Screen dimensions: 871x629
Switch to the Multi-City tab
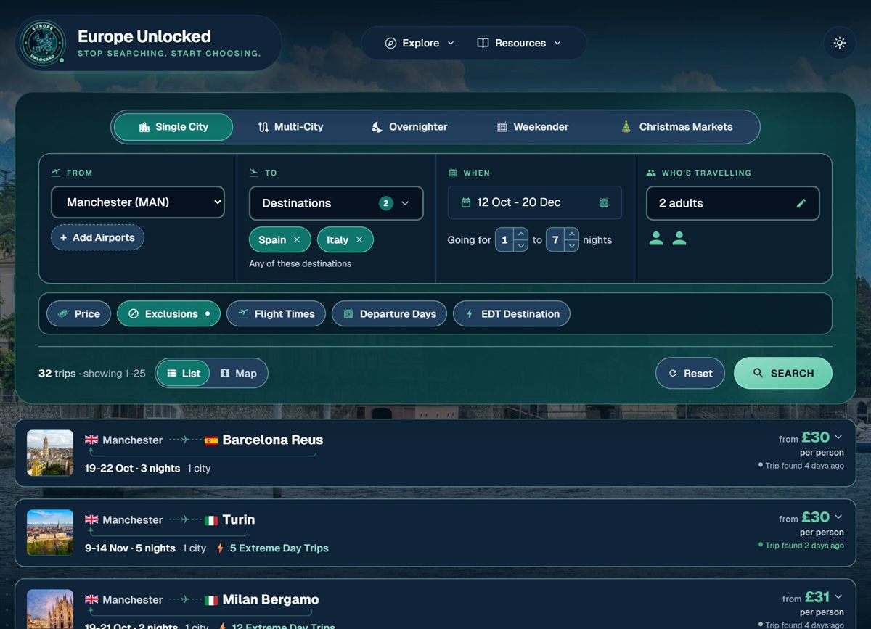coord(291,127)
